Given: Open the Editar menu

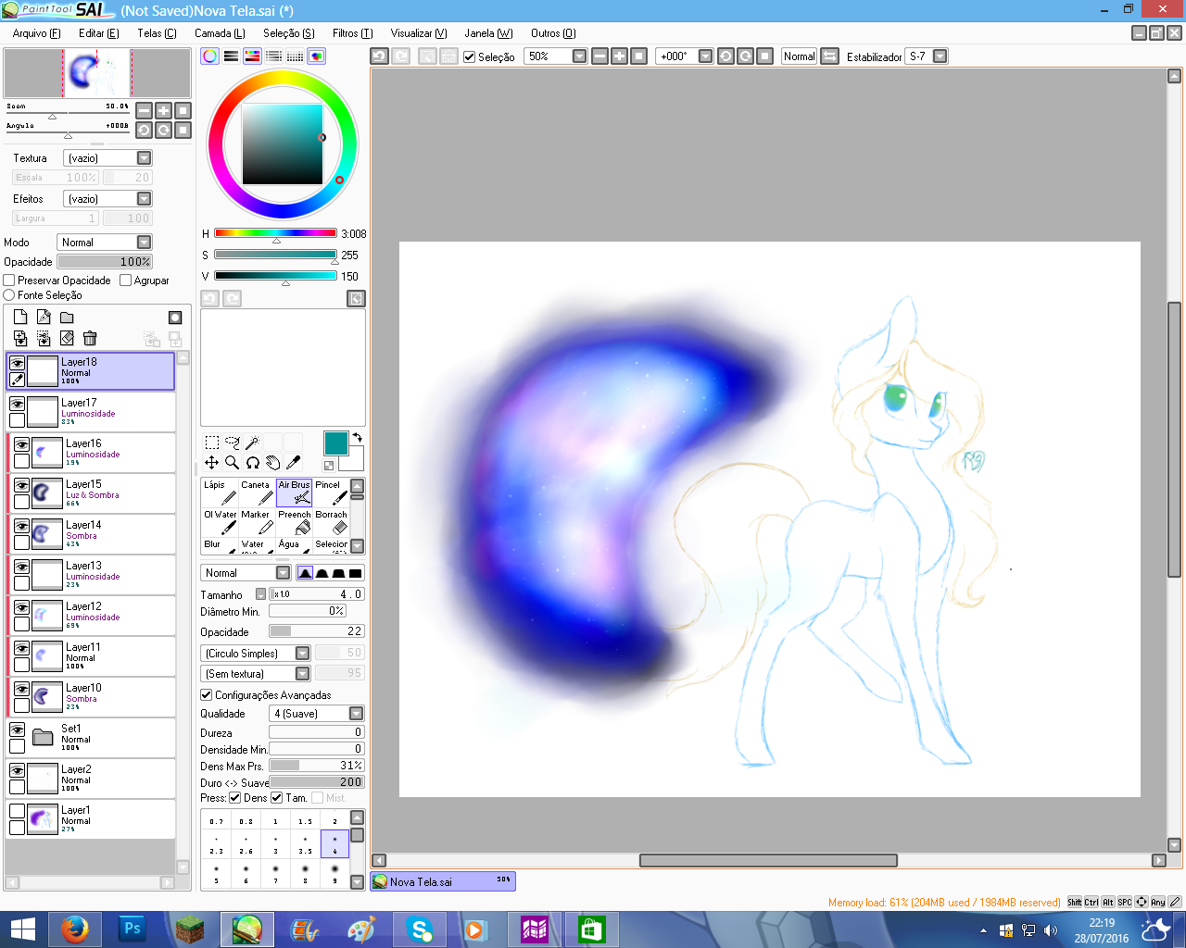Looking at the screenshot, I should 99,33.
